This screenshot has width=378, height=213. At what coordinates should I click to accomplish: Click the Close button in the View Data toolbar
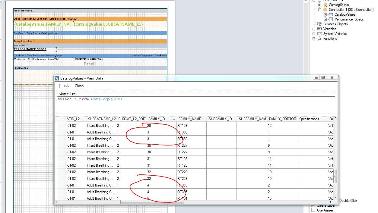pos(79,86)
